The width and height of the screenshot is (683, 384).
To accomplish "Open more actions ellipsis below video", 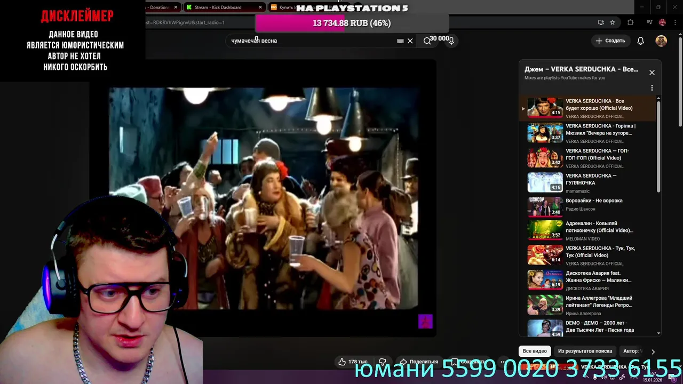I will click(503, 362).
